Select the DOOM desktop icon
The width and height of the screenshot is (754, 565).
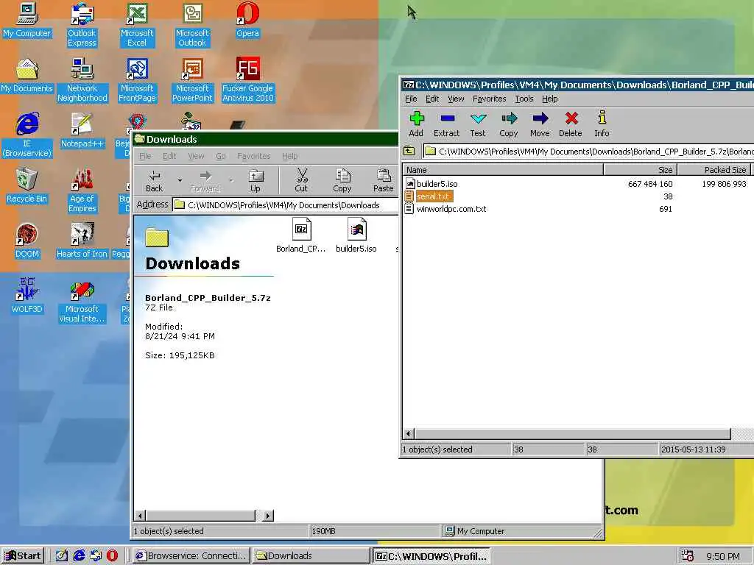pos(27,241)
